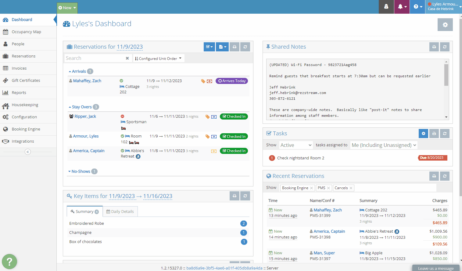
Task: Print the Key Items panel
Action: click(x=234, y=196)
